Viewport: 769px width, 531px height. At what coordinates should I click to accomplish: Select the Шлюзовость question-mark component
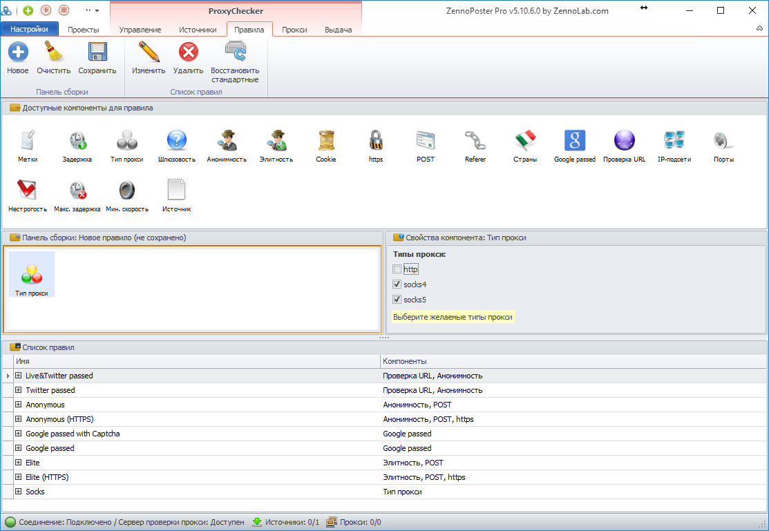[x=177, y=140]
